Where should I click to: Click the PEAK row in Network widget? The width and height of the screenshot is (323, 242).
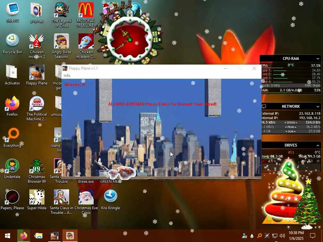[x=291, y=127]
